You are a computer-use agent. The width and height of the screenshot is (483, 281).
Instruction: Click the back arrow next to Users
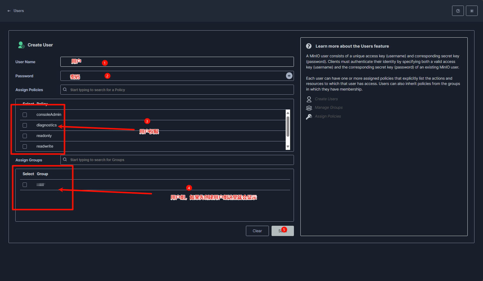(9, 11)
